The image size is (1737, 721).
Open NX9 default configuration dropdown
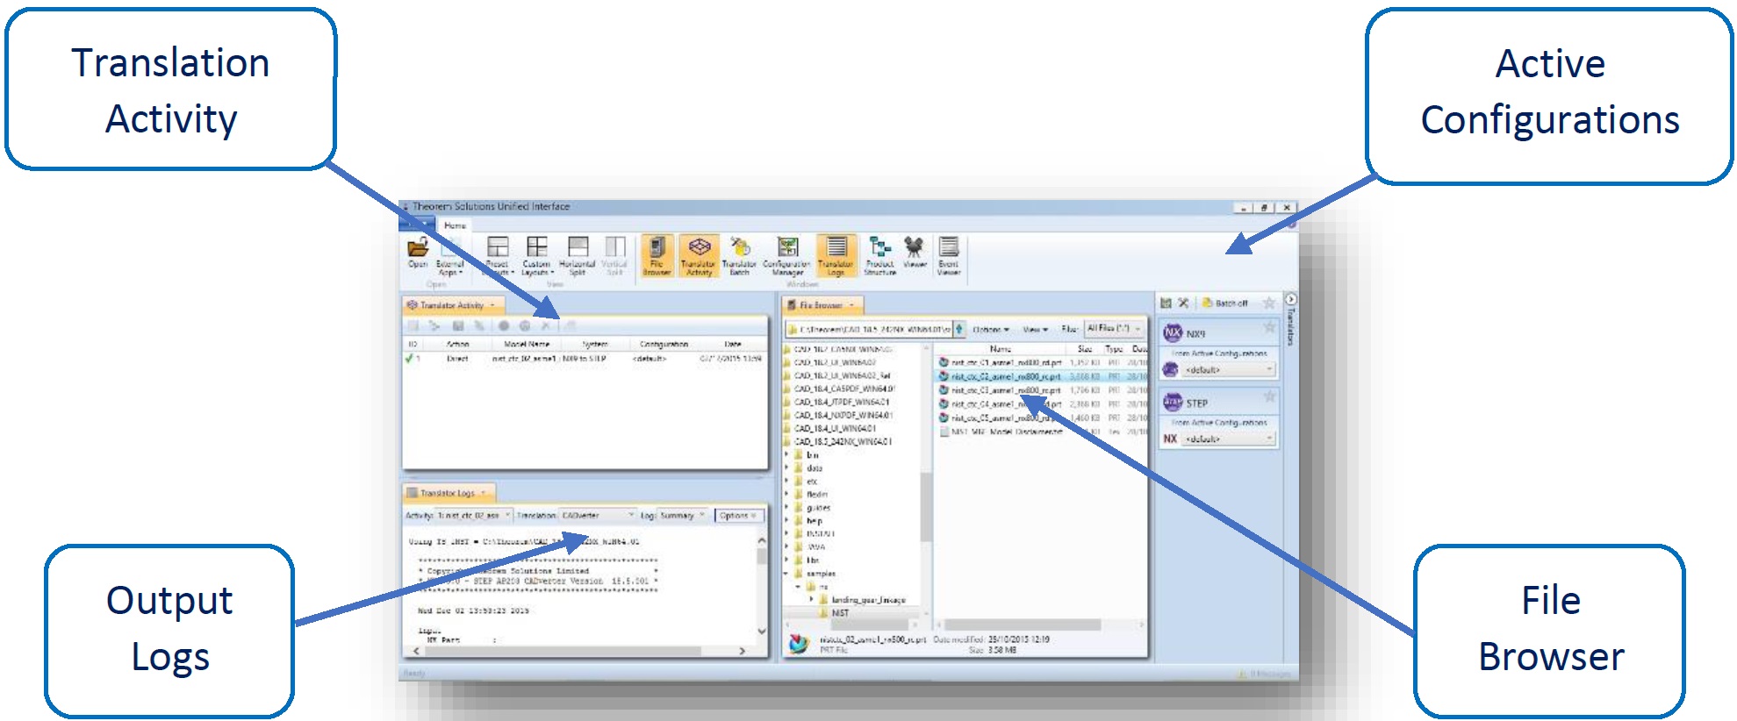[x=1229, y=370]
